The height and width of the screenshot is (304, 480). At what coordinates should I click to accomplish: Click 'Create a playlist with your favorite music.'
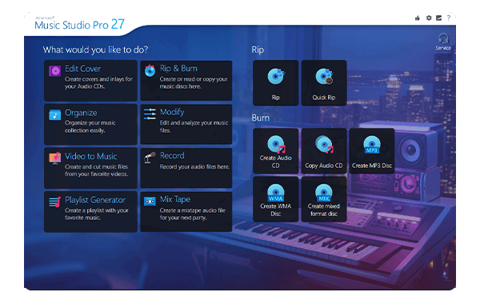[97, 214]
